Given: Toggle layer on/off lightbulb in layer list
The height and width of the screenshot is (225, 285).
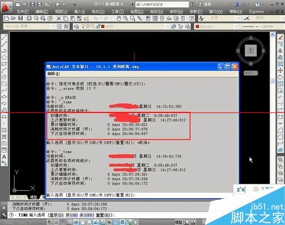Looking at the screenshot, I should pos(83,26).
